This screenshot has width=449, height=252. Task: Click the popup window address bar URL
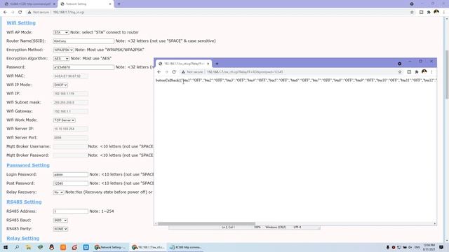(245, 72)
